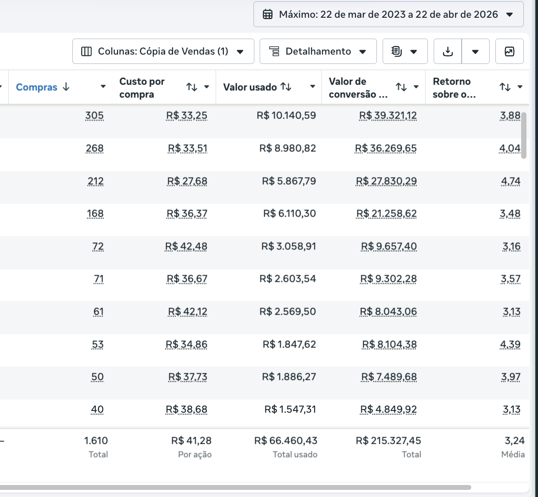Viewport: 538px width, 497px height.
Task: Open export options dropdown arrow
Action: click(x=475, y=51)
